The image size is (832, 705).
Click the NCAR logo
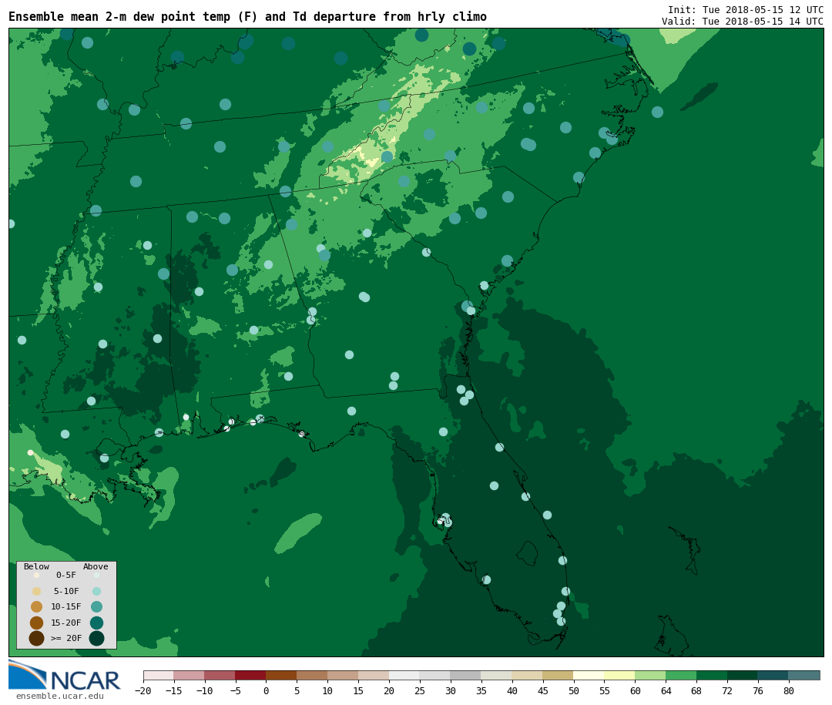pyautogui.click(x=64, y=676)
